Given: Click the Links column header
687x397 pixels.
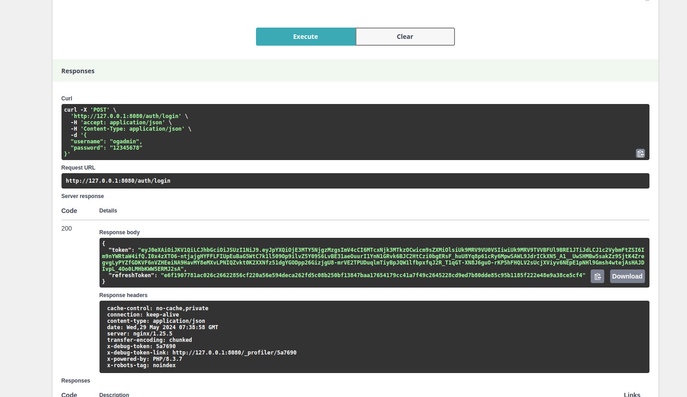Looking at the screenshot, I should tap(631, 395).
